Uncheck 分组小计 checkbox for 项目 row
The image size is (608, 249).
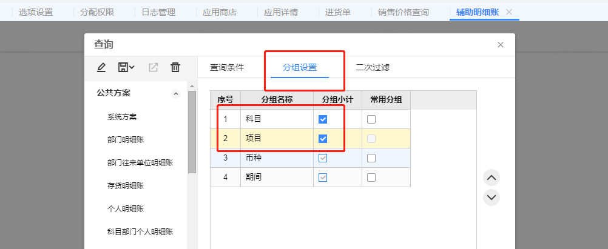pyautogui.click(x=323, y=139)
